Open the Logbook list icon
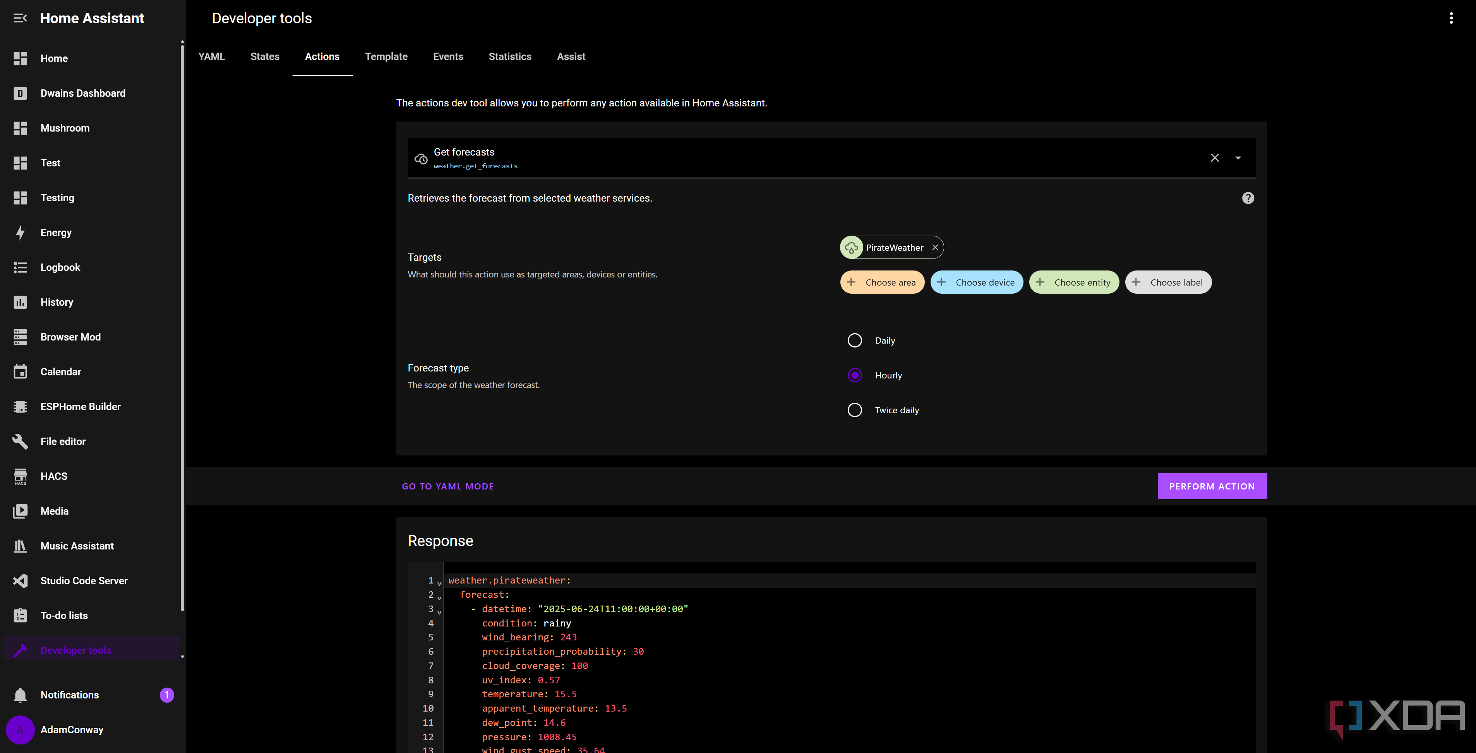The width and height of the screenshot is (1476, 753). pos(20,267)
